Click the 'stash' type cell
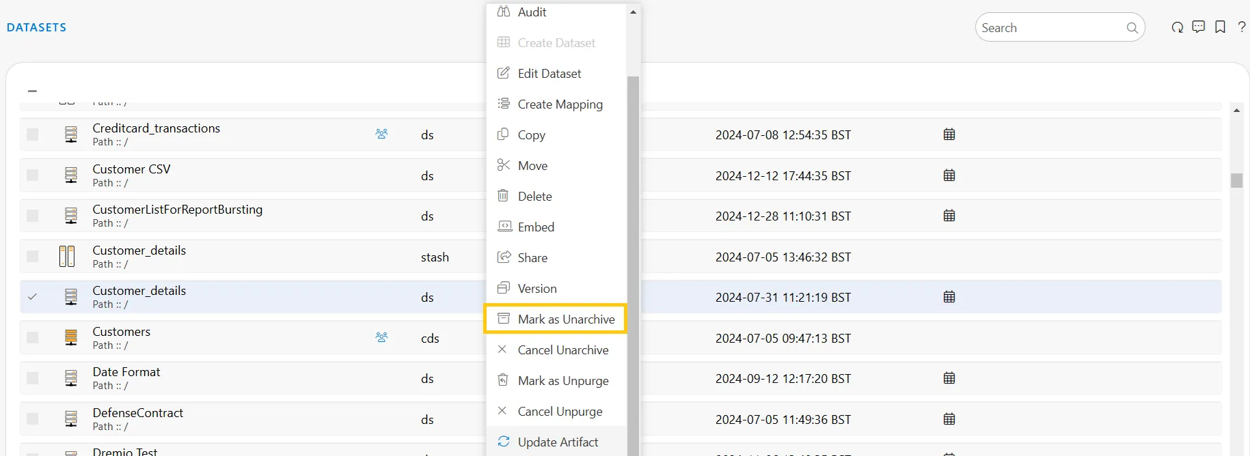The height and width of the screenshot is (456, 1250). [x=435, y=257]
